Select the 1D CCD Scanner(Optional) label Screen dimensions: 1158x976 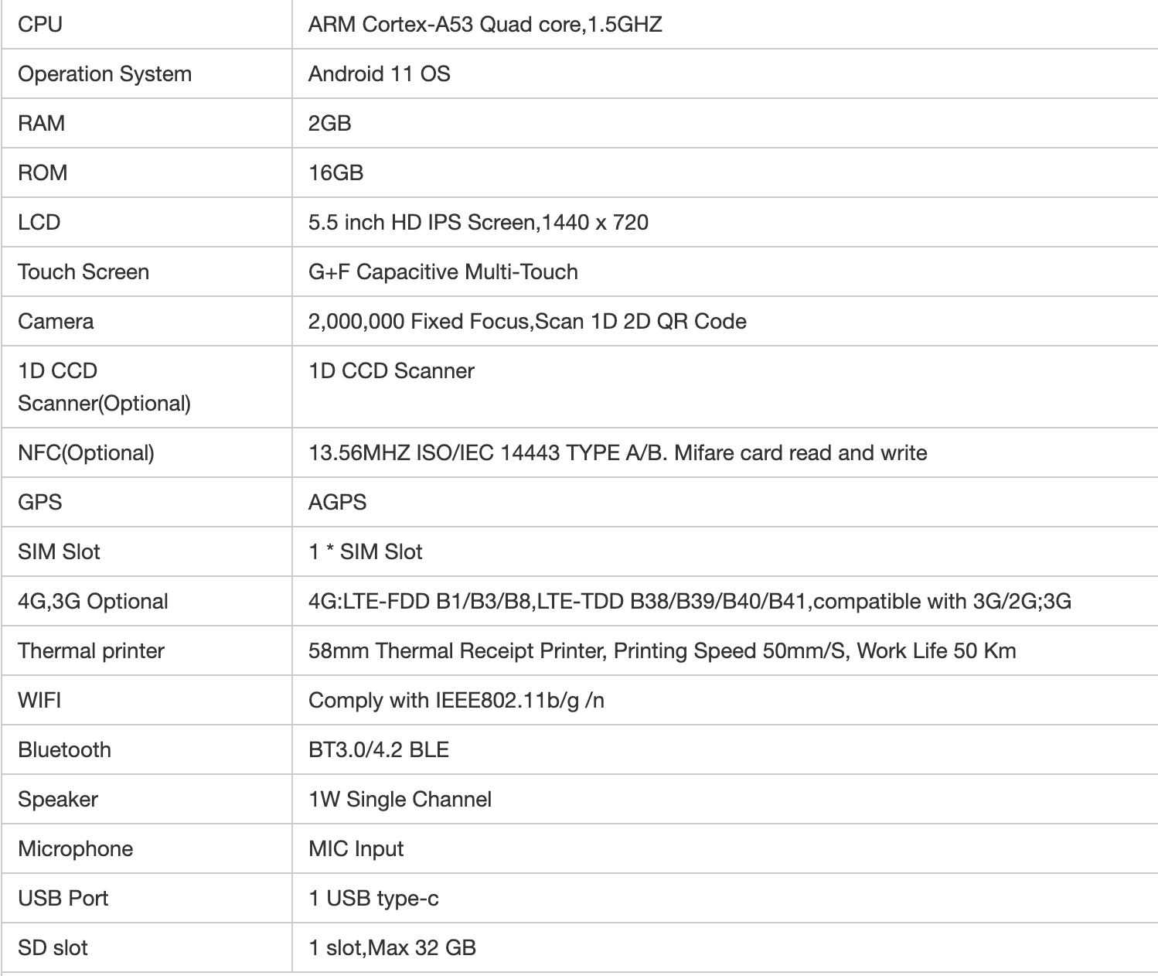pos(104,387)
